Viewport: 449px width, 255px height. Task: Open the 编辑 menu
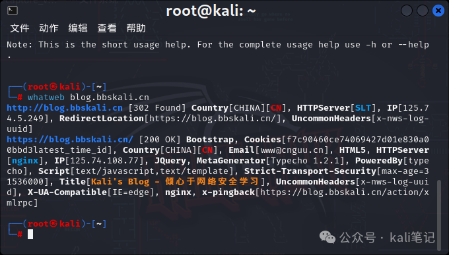click(x=78, y=28)
